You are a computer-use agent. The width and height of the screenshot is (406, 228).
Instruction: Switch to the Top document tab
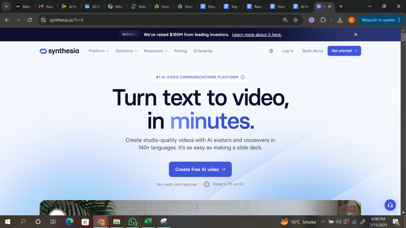[231, 7]
